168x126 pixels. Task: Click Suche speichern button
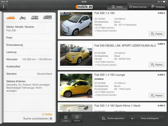(113, 118)
